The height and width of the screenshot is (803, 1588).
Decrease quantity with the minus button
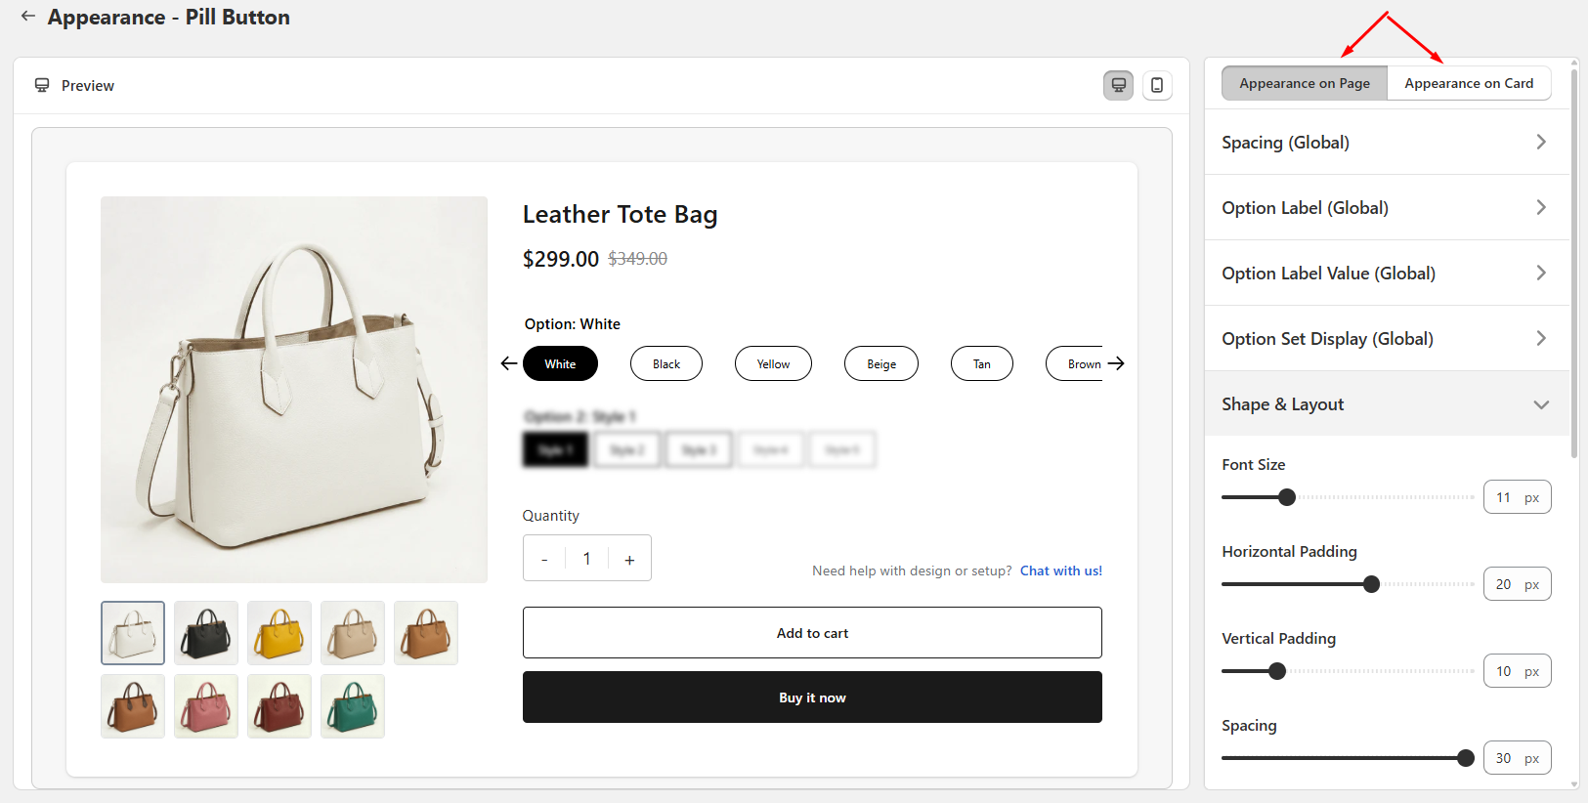544,559
